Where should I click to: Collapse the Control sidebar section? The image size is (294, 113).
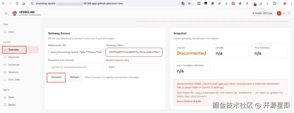(36, 42)
